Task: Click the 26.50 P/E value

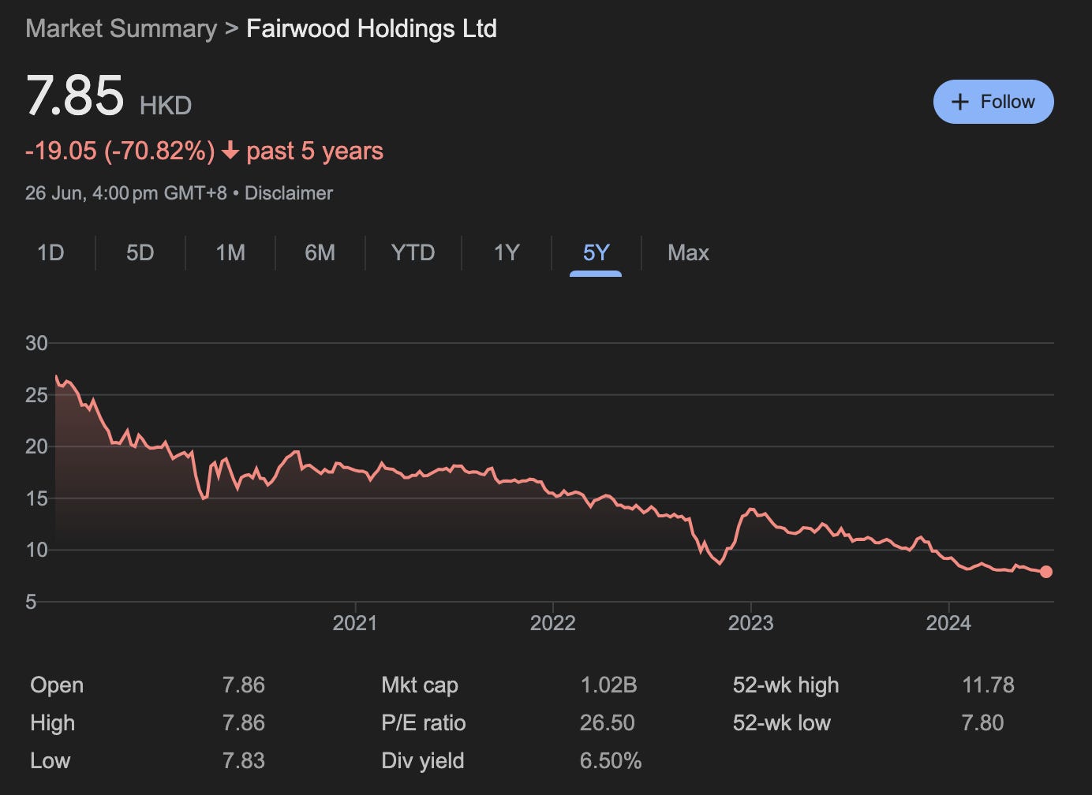Action: click(608, 722)
